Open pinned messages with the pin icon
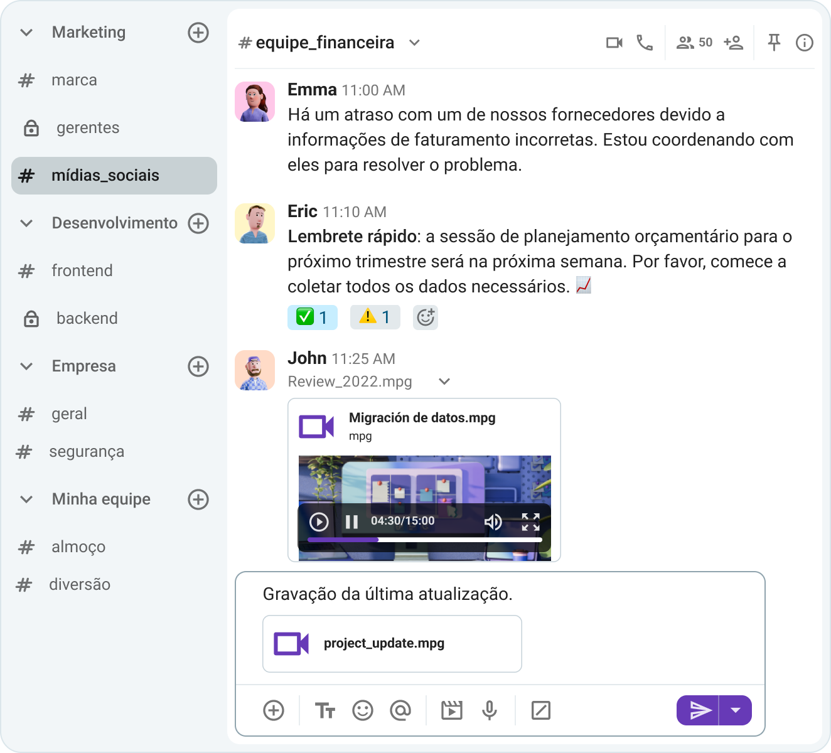 [x=774, y=43]
